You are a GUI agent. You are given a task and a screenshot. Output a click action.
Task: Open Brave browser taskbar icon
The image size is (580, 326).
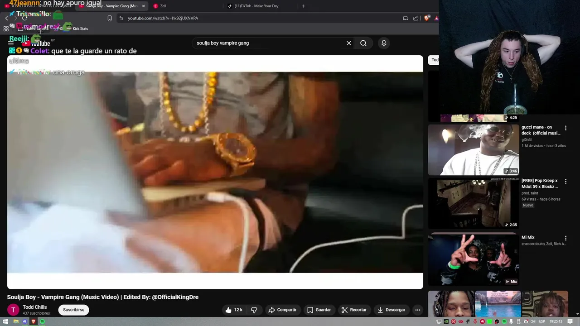coord(34,321)
